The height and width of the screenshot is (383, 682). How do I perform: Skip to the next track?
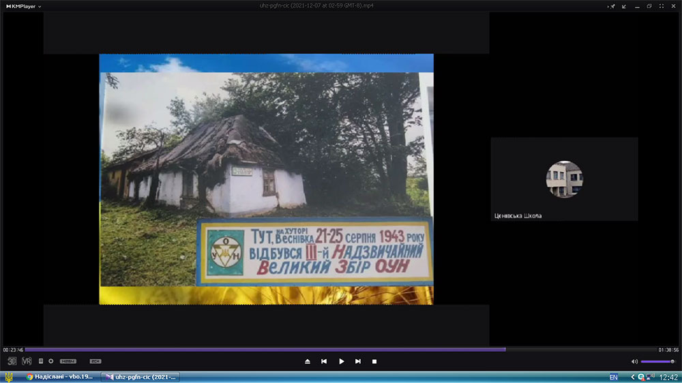pos(358,361)
